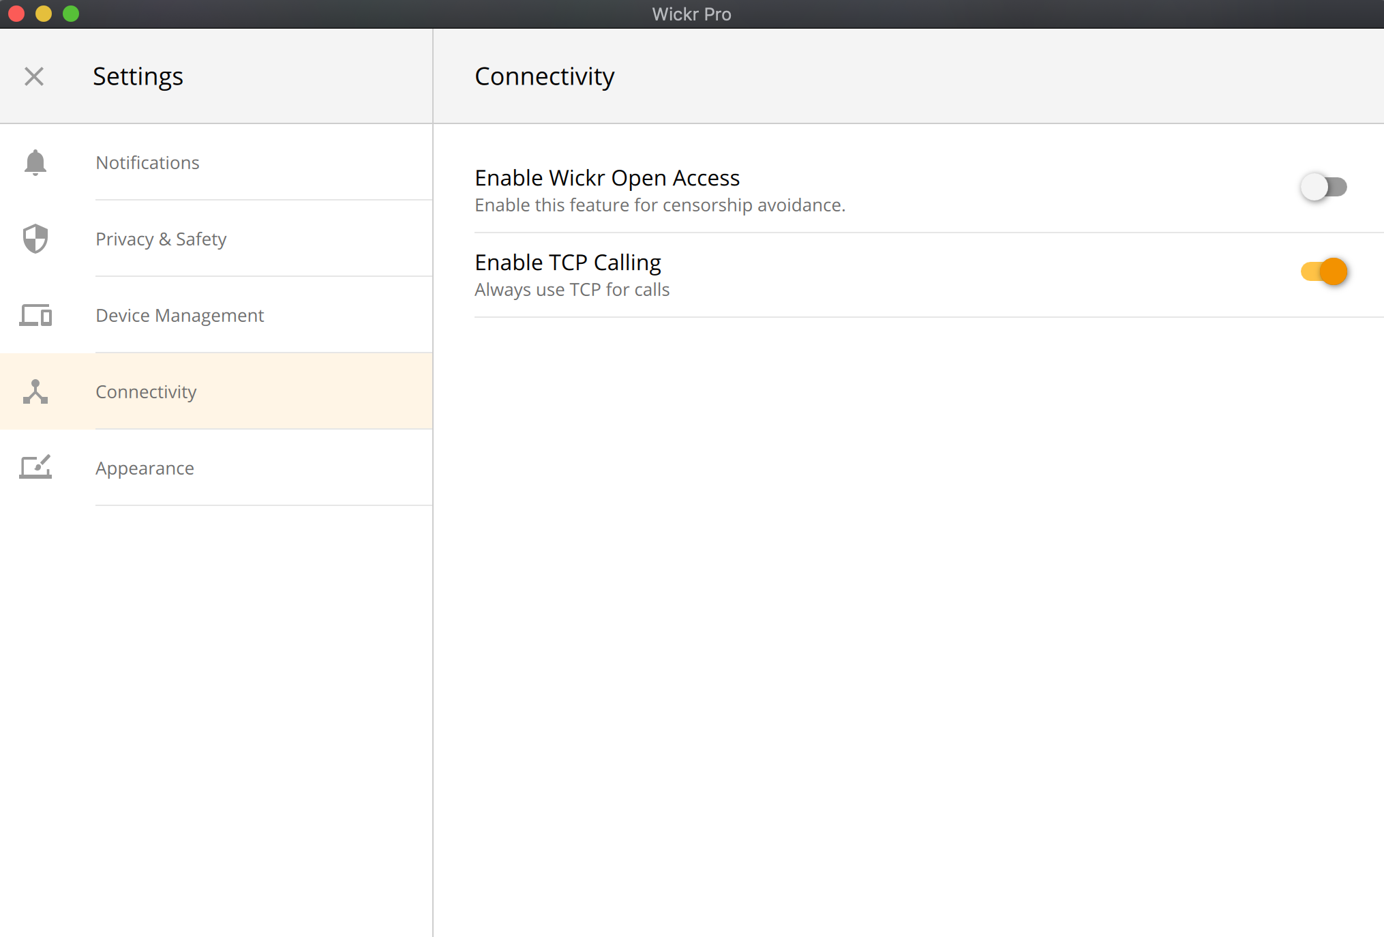Select the Connectivity settings entry
Image resolution: width=1384 pixels, height=937 pixels.
tap(216, 391)
